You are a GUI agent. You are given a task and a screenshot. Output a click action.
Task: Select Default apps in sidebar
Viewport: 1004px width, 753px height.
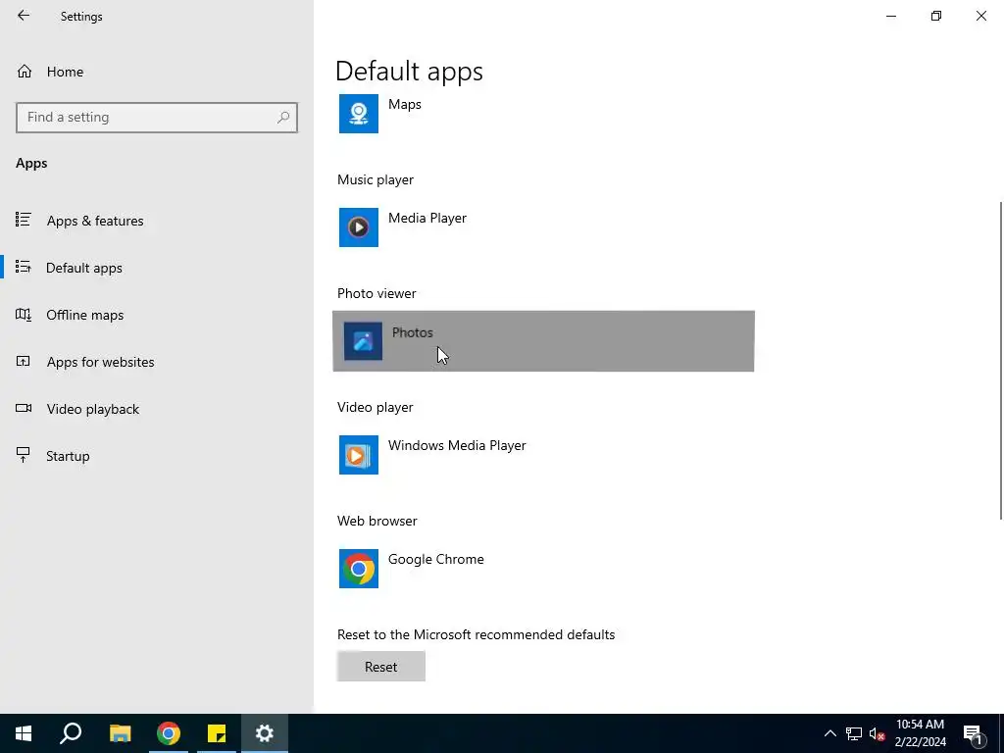[156, 268]
